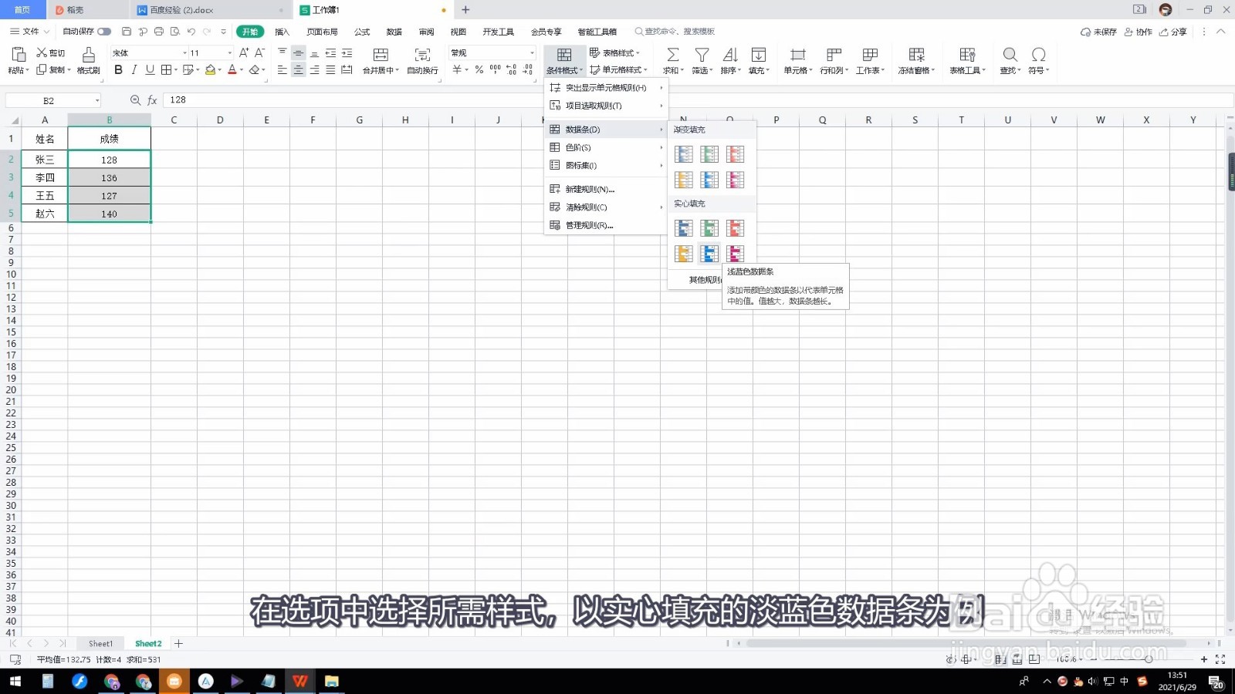This screenshot has width=1235, height=694.
Task: Select 管理规则(R)... menu item
Action: click(606, 225)
